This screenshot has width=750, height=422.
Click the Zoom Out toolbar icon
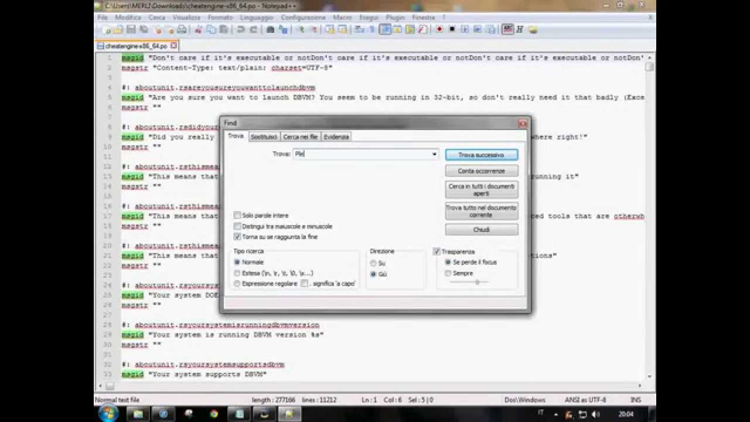pyautogui.click(x=316, y=29)
